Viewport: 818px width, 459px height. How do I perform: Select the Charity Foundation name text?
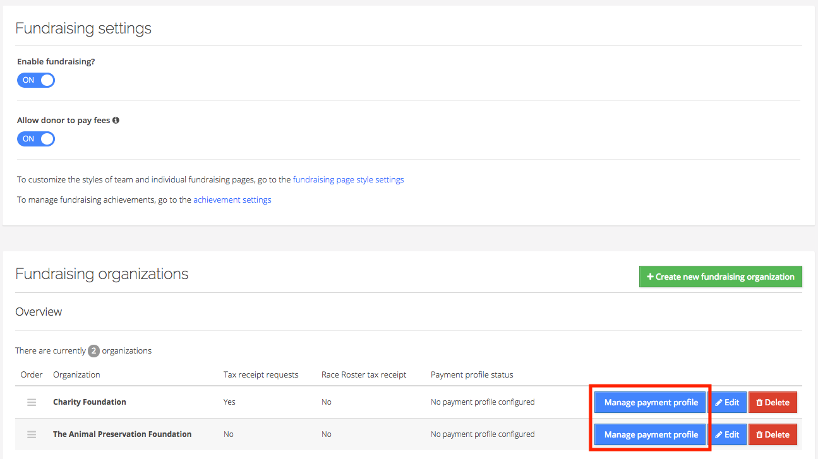[90, 402]
